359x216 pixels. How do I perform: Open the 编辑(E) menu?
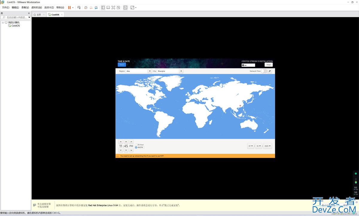(15, 7)
